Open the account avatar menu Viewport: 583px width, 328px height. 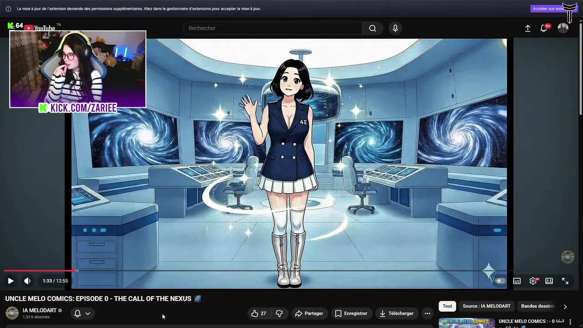coord(563,28)
